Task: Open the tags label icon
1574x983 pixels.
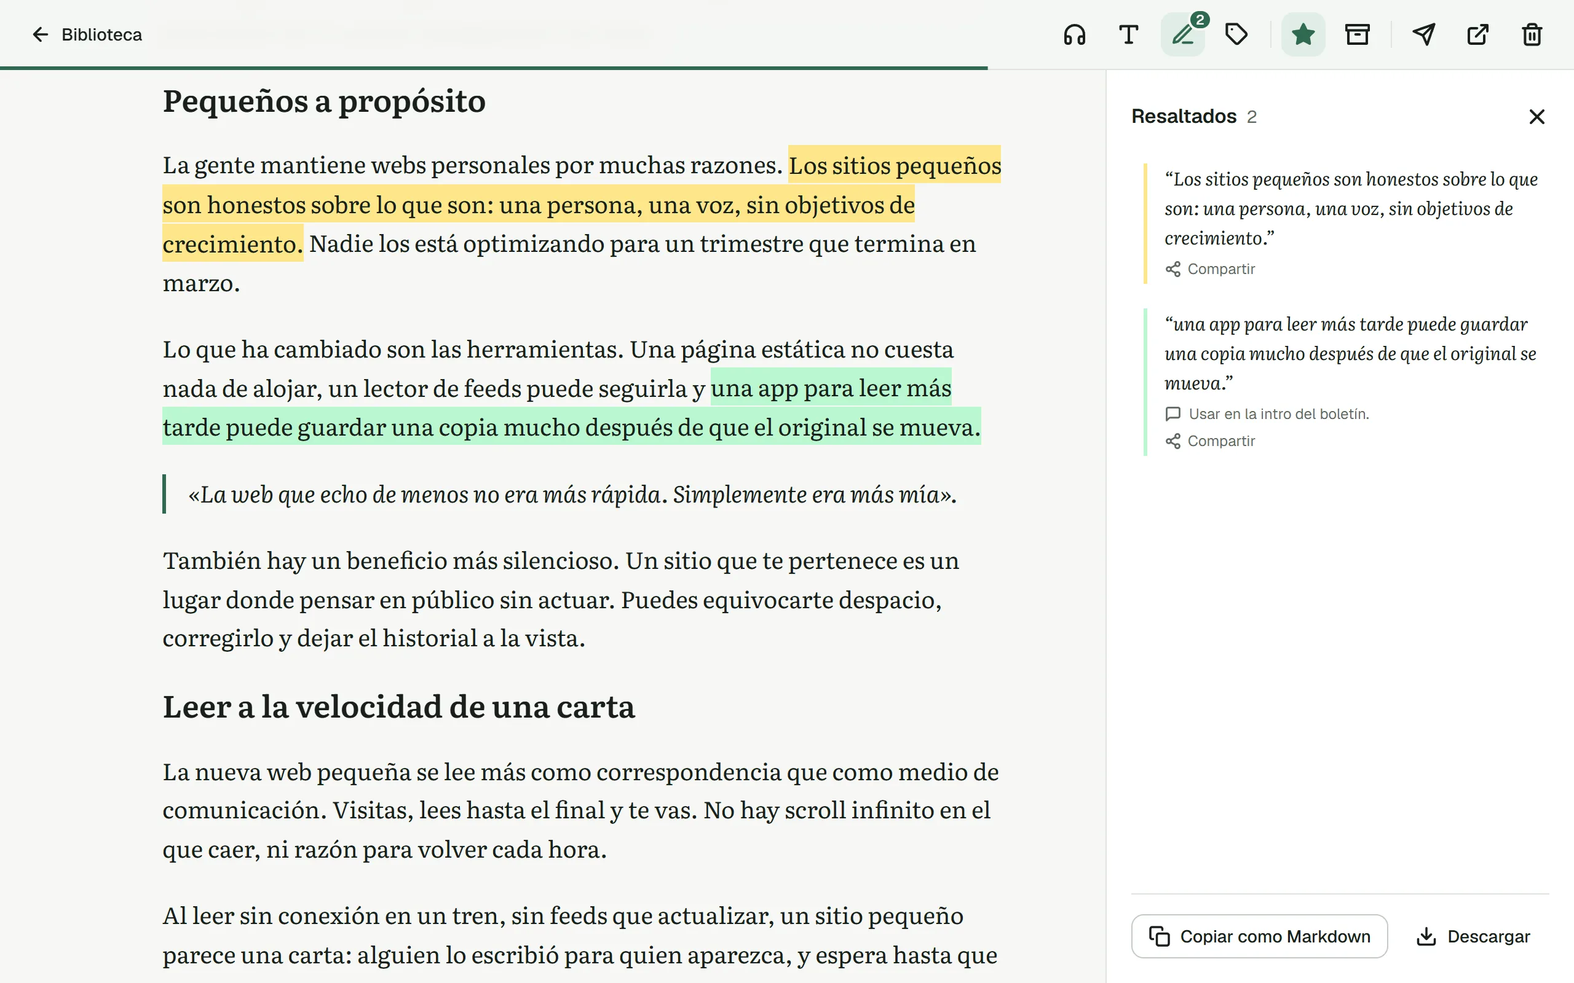Action: (x=1236, y=34)
